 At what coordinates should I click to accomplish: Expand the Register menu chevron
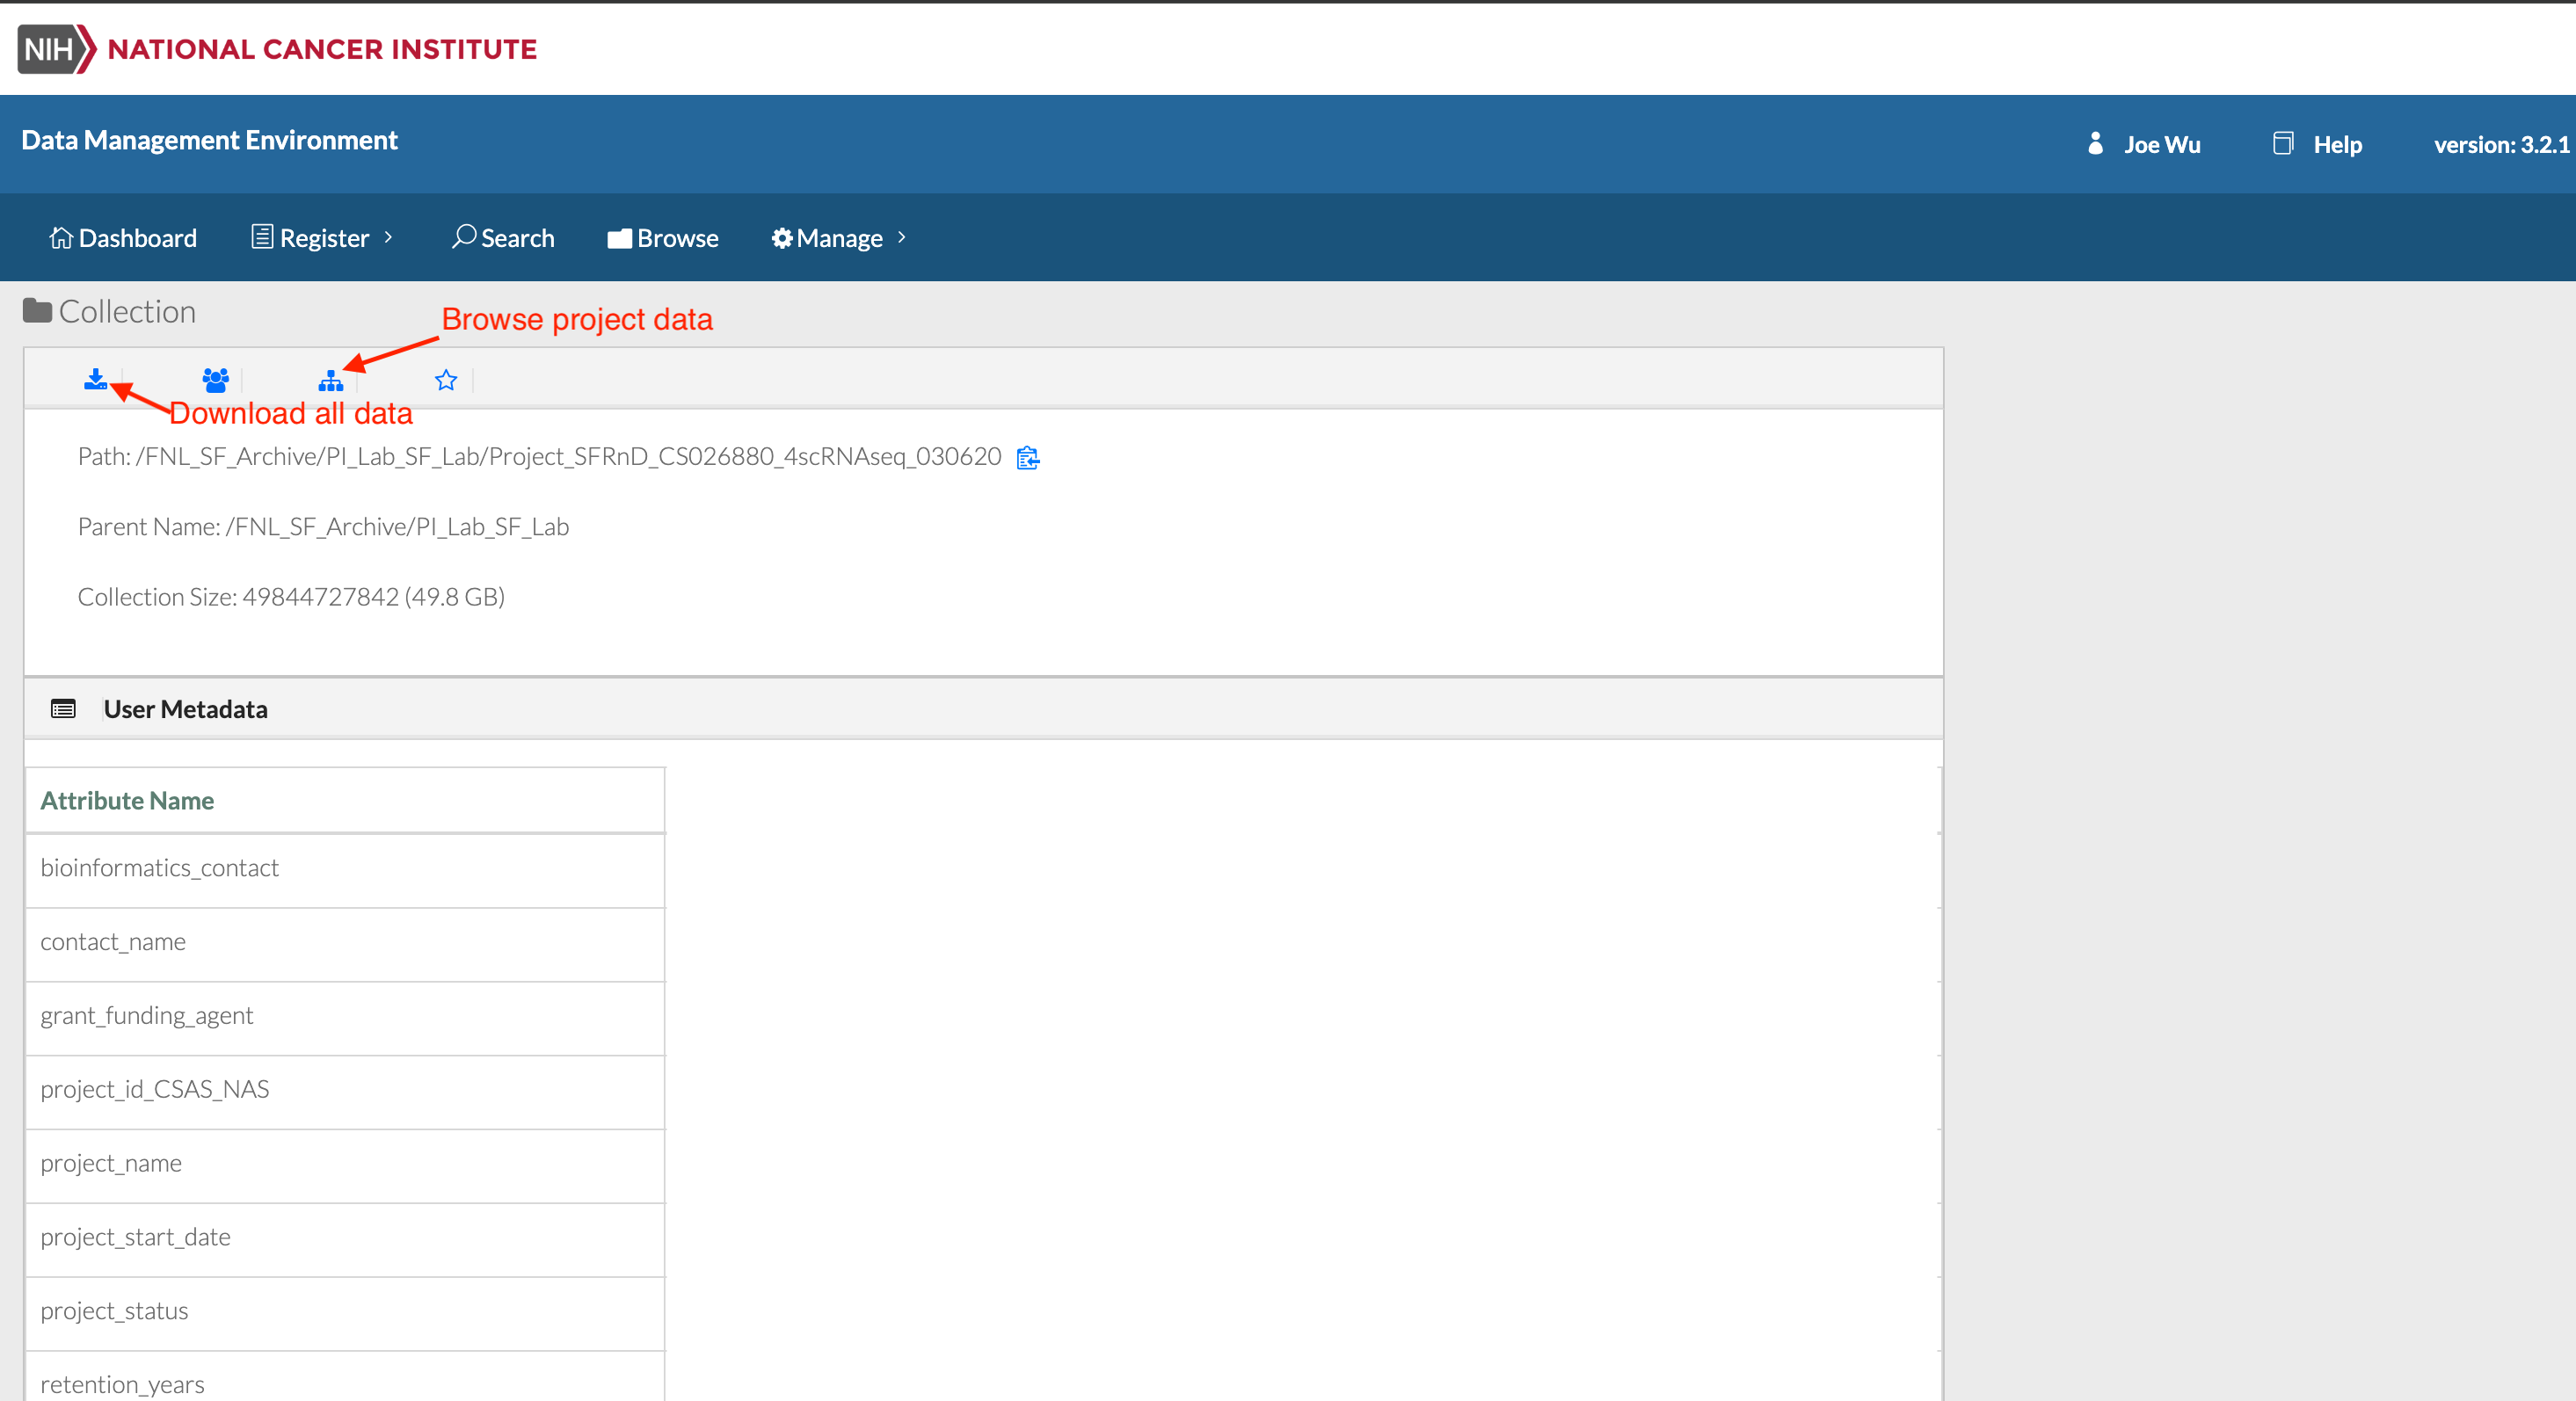389,237
